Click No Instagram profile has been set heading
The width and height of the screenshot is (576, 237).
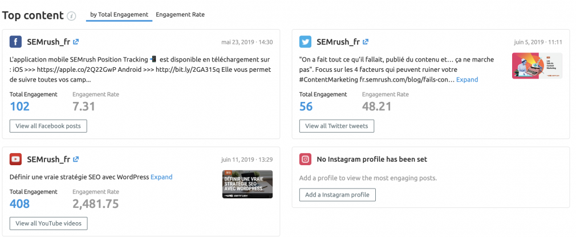pyautogui.click(x=372, y=159)
